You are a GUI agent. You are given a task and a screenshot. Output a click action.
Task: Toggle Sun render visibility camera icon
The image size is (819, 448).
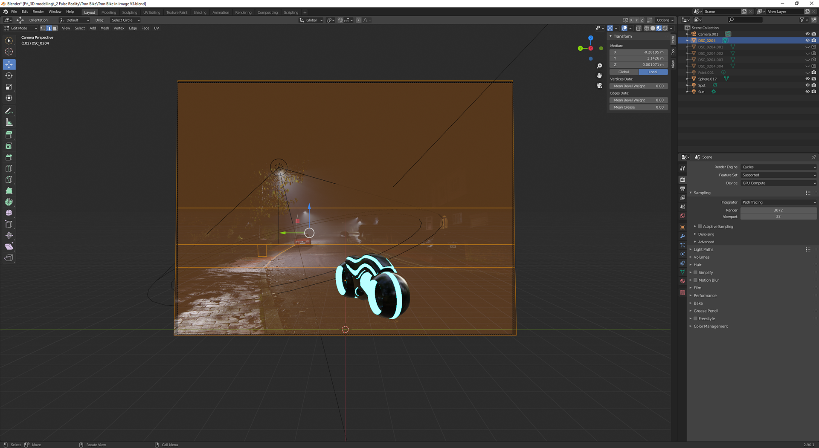click(x=813, y=92)
